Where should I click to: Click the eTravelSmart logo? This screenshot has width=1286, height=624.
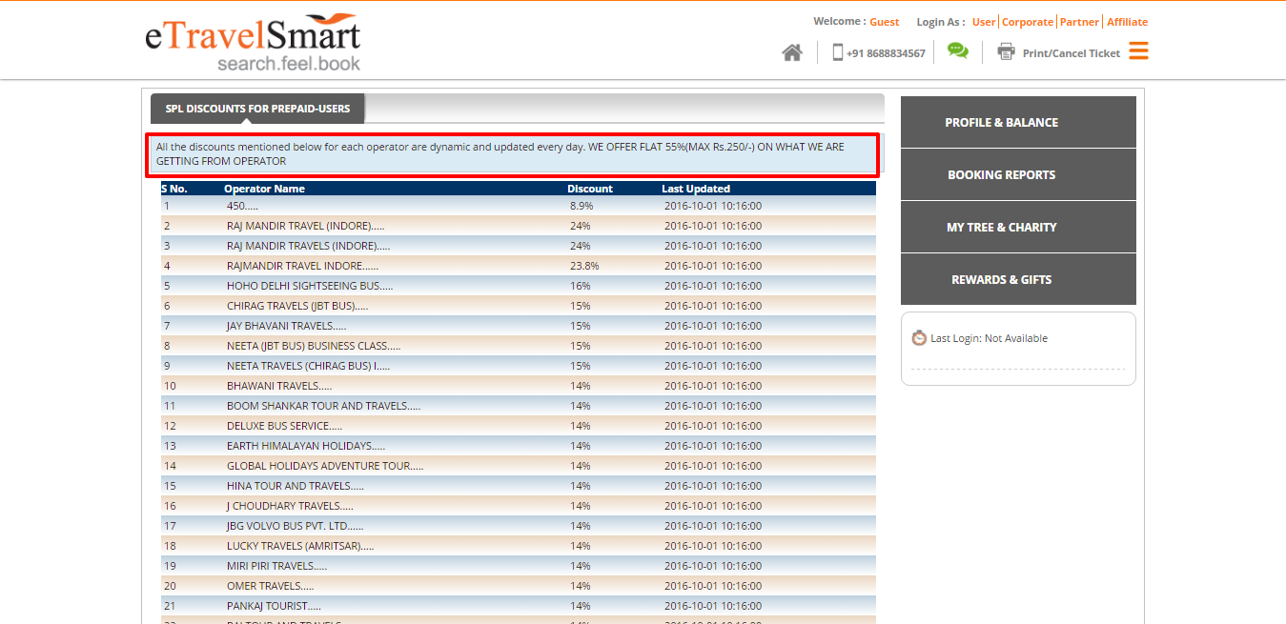pos(253,43)
